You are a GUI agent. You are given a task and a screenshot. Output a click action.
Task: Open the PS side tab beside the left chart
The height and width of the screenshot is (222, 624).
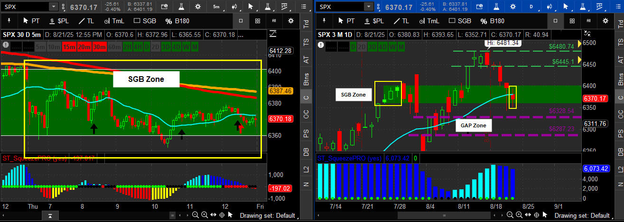coord(306,133)
